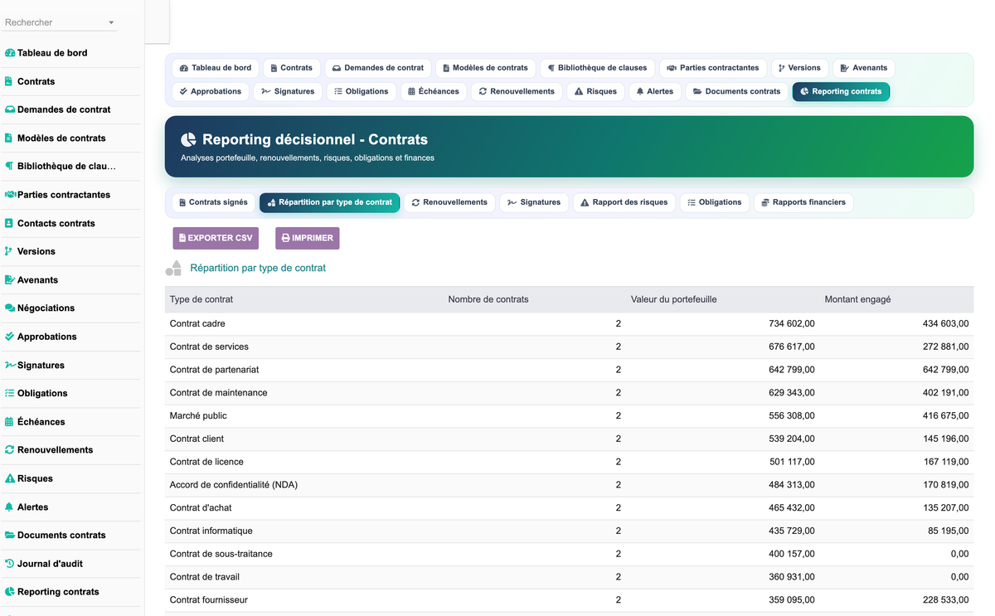Export the table with EXPORTER CSV

[x=216, y=238]
